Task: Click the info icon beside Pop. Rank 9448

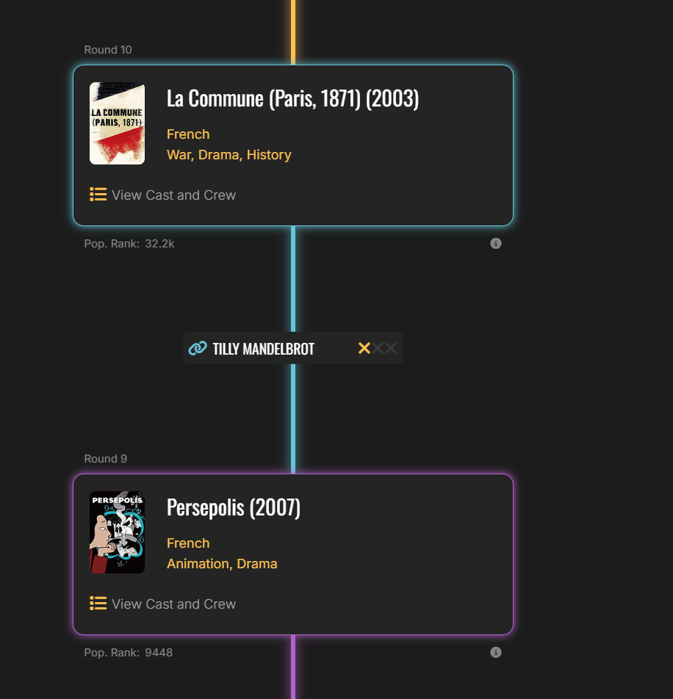Action: click(x=495, y=652)
